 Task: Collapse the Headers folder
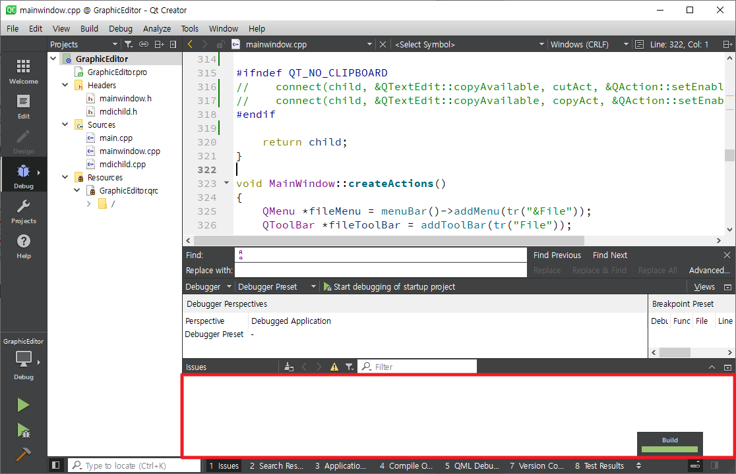point(65,85)
